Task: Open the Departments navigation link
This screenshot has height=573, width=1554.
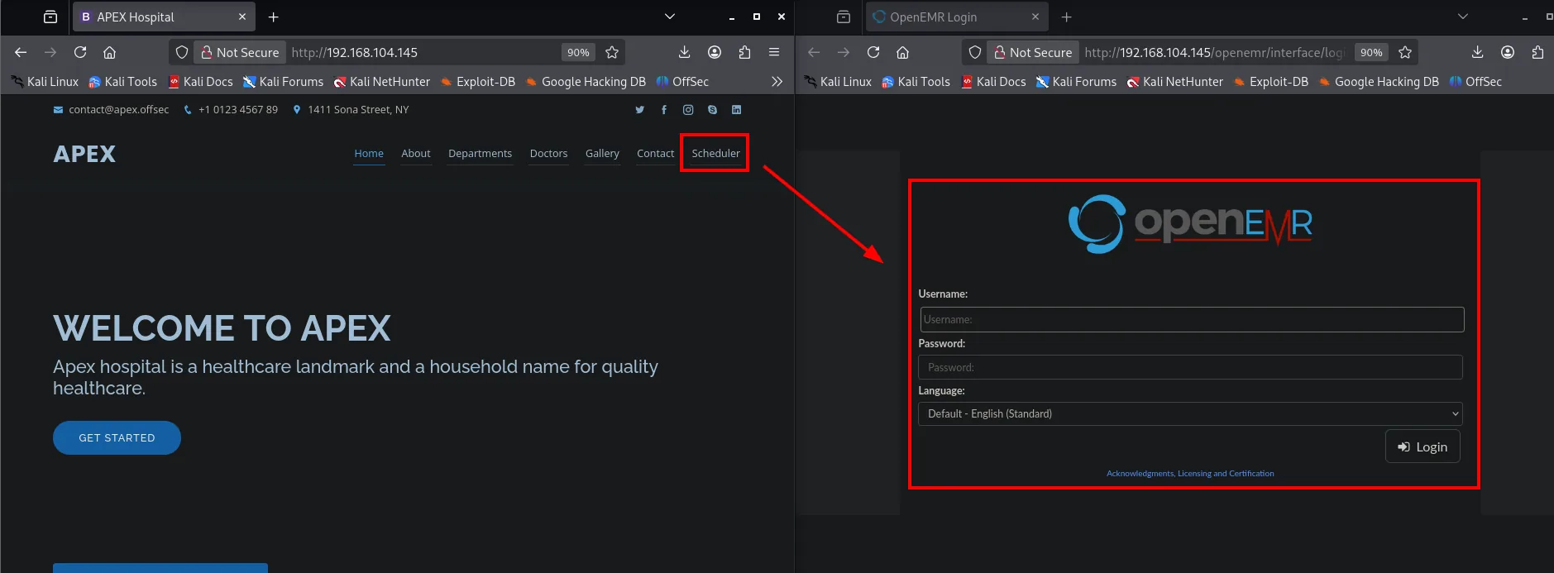Action: (480, 153)
